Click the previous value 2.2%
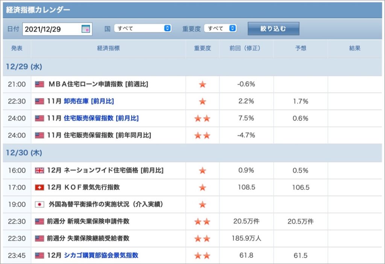The image size is (385, 264). tap(246, 101)
